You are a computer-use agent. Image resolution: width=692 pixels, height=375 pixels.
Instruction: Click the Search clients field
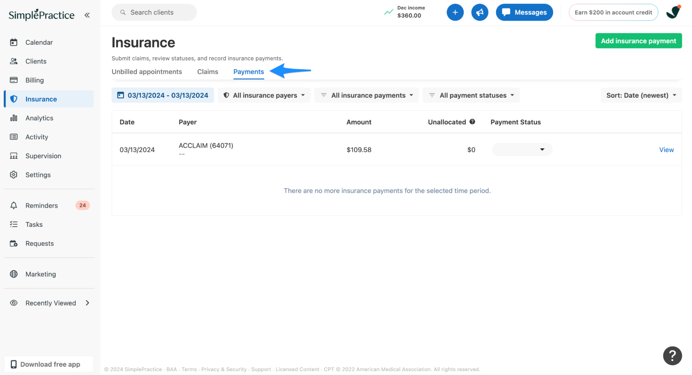[x=154, y=12]
